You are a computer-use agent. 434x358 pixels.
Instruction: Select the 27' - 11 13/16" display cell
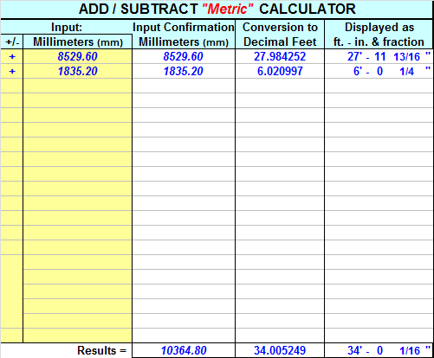coord(379,56)
